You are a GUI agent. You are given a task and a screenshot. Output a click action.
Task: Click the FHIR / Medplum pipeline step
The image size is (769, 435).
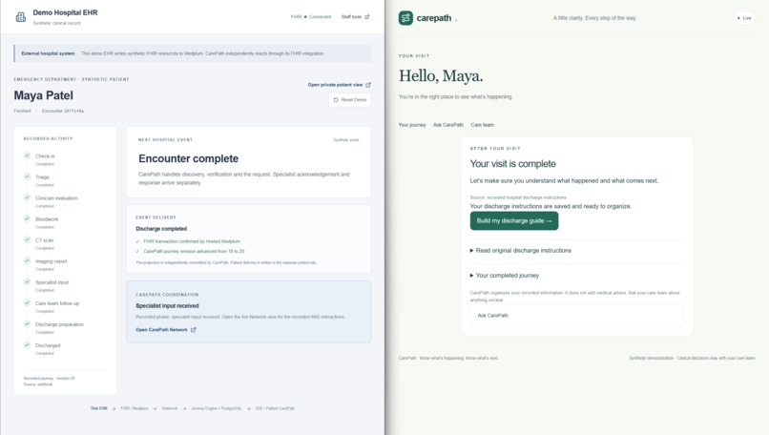[135, 408]
